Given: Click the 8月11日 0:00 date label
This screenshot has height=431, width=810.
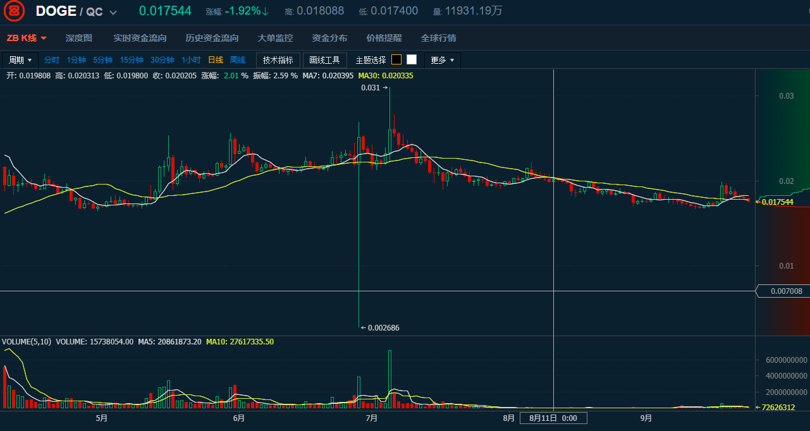Looking at the screenshot, I should [x=553, y=418].
